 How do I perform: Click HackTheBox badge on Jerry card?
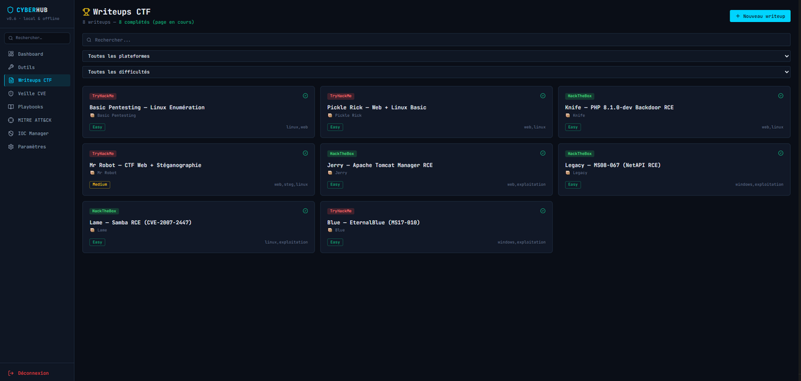(x=342, y=153)
